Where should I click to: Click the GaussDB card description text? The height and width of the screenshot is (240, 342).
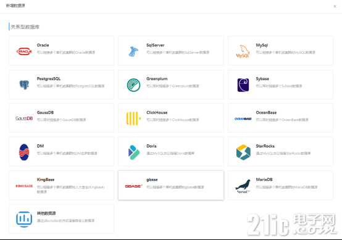click(x=61, y=120)
